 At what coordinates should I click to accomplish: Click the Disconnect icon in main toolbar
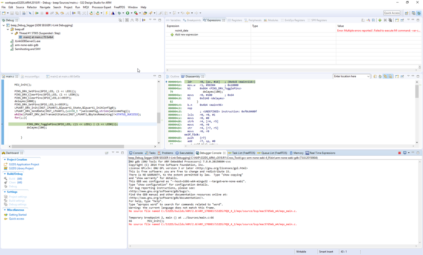(52, 13)
